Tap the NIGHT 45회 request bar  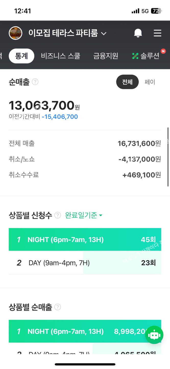tap(85, 239)
